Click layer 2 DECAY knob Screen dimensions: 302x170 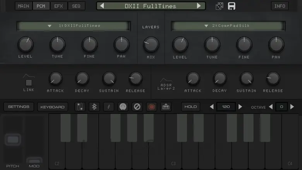pos(220,79)
